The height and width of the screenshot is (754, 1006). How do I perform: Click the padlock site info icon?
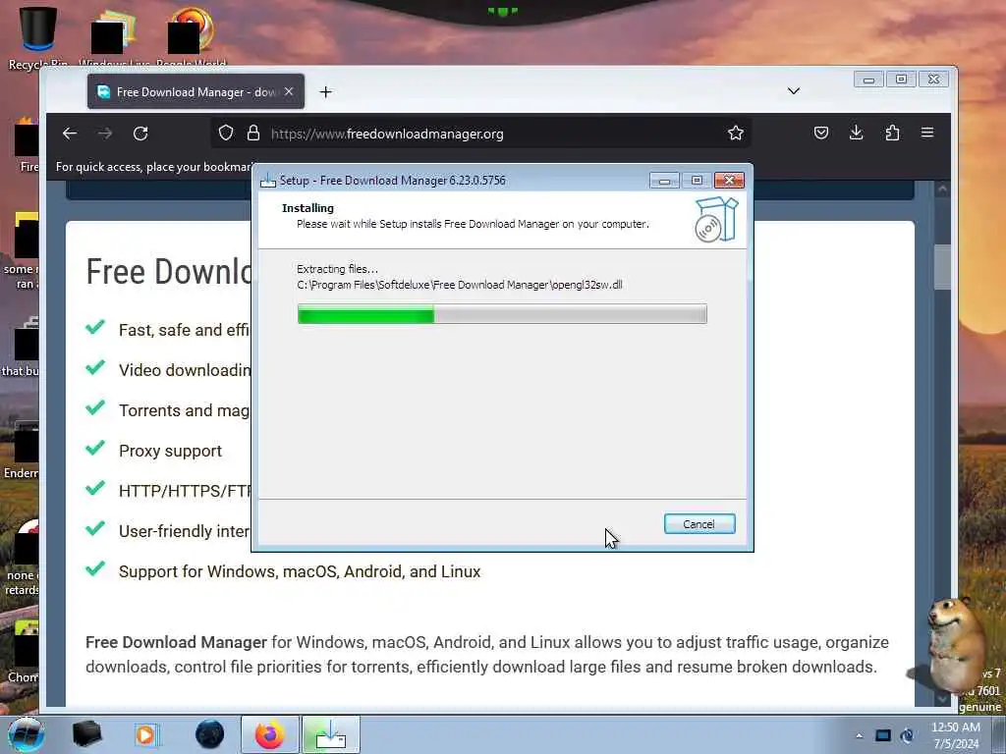[x=253, y=133]
